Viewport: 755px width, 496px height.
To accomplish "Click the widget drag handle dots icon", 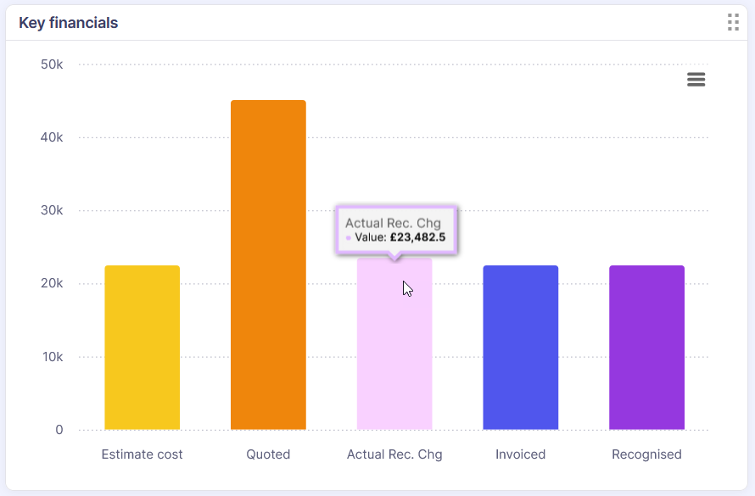I will 733,22.
